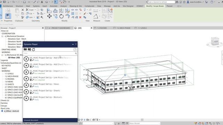Open the Main Model design options dropdown
This screenshot has width=223, height=125.
145,123
